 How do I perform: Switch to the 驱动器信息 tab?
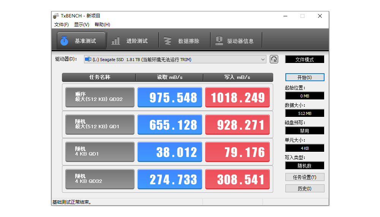(236, 41)
